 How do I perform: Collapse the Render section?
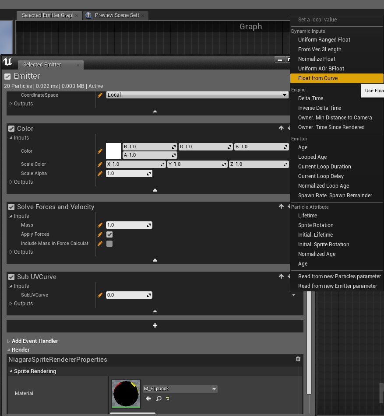[x=8, y=350]
